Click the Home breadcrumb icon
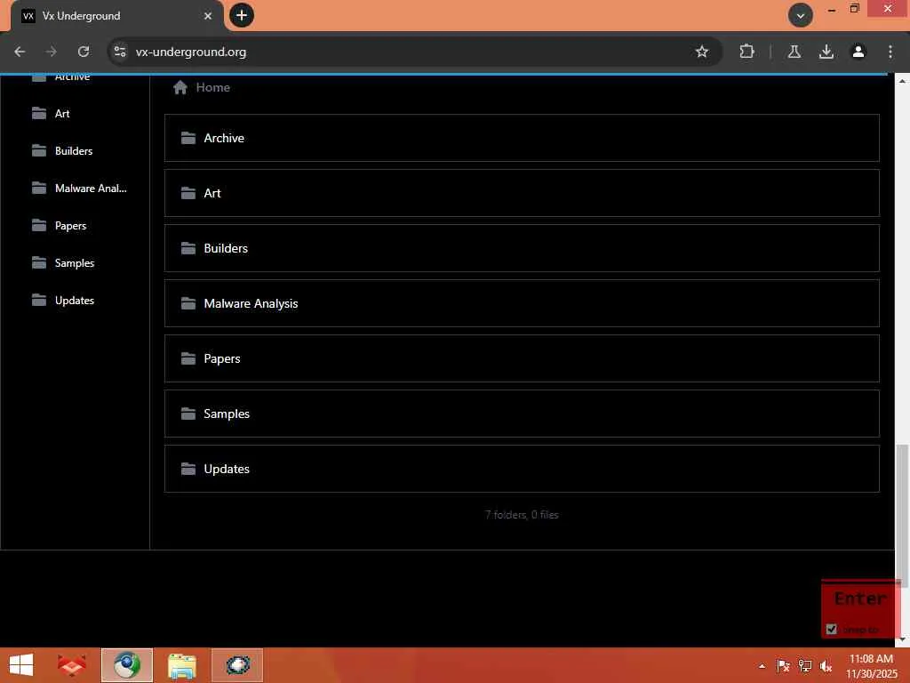Viewport: 910px width, 683px height. (x=180, y=88)
